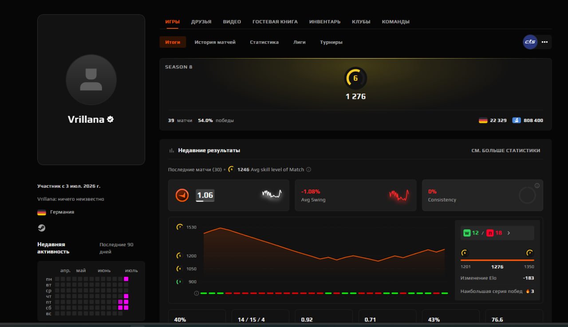The width and height of the screenshot is (568, 327).
Task: Click the bar chart icon beside Недавние результаты
Action: pyautogui.click(x=171, y=150)
